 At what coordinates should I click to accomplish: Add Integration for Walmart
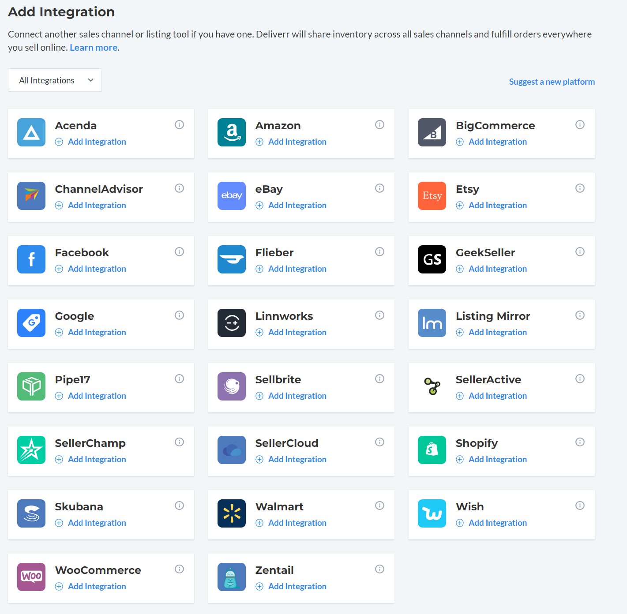pyautogui.click(x=291, y=523)
